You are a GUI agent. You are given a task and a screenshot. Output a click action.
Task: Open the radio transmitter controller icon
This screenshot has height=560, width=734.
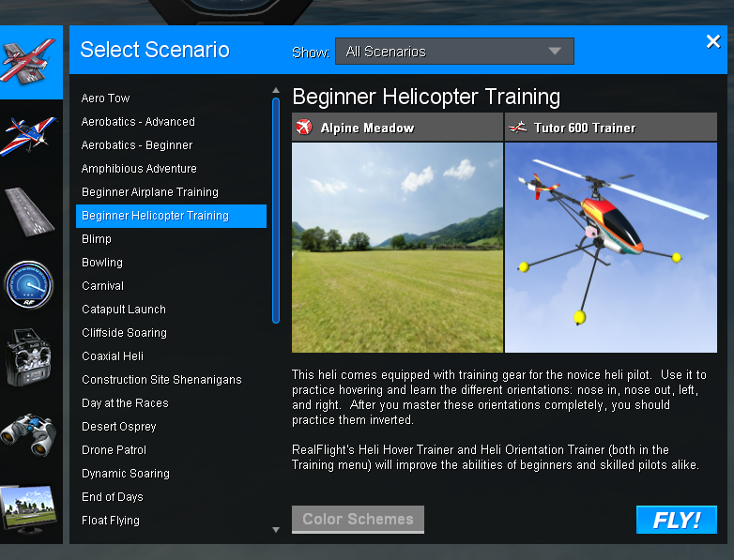coord(28,357)
